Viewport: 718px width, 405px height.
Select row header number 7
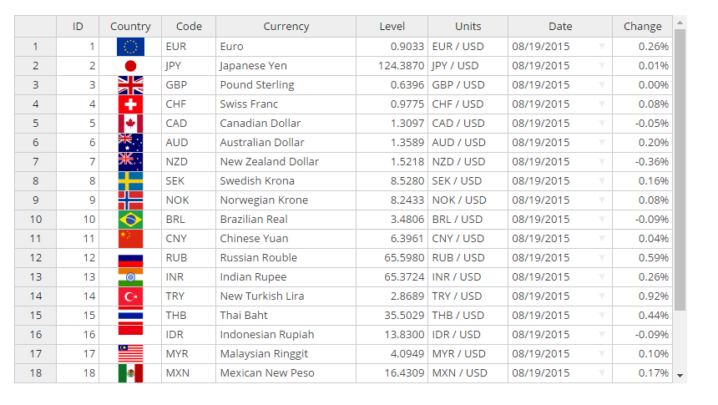point(35,162)
